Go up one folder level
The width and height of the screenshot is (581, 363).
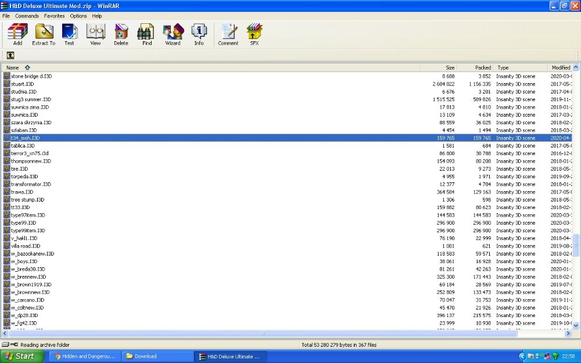10,55
